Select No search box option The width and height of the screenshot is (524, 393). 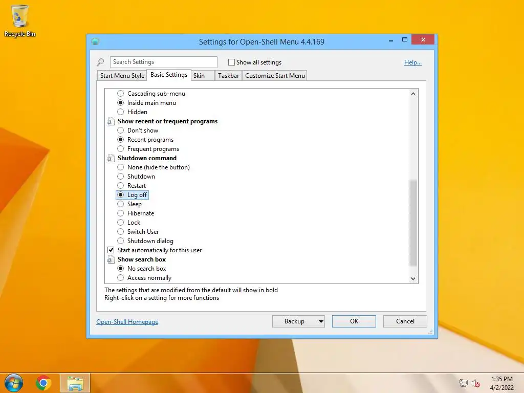click(x=120, y=269)
